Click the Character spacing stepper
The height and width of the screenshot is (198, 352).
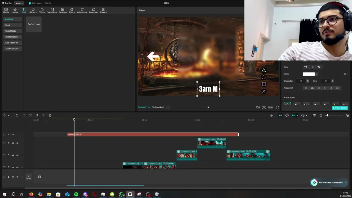[307, 81]
